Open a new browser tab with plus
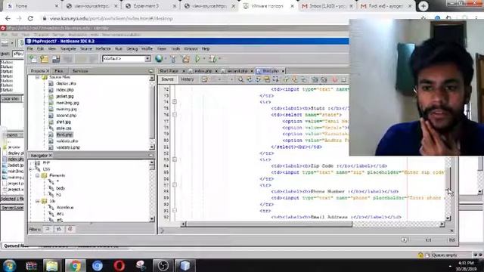 pos(423,6)
